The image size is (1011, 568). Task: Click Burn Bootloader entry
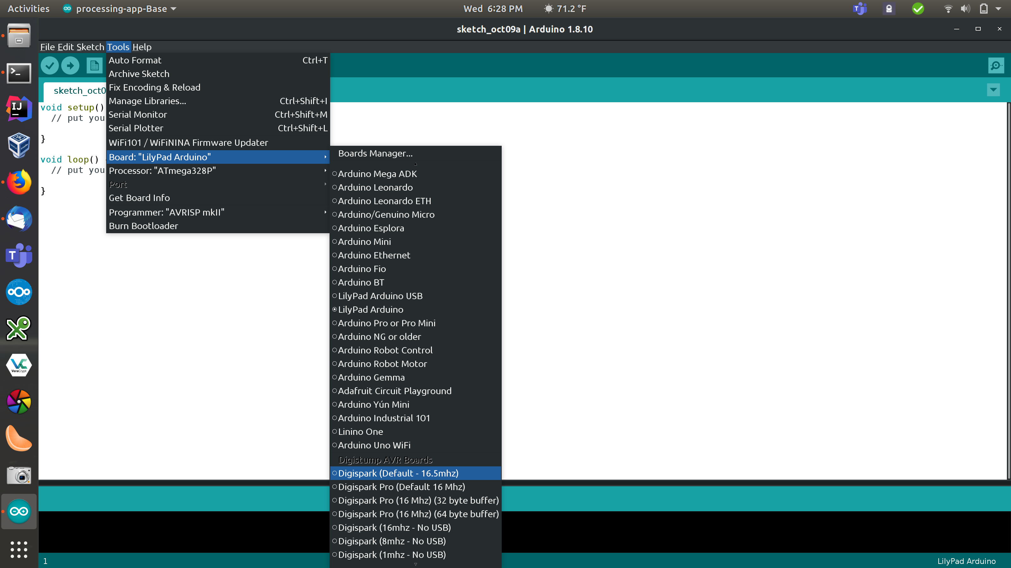click(218, 226)
